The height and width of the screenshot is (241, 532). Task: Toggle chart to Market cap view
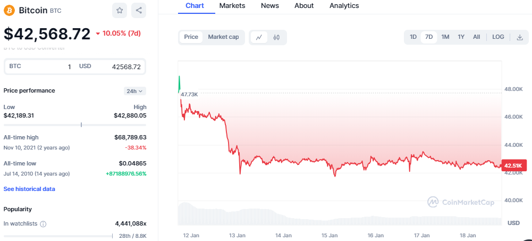click(223, 37)
